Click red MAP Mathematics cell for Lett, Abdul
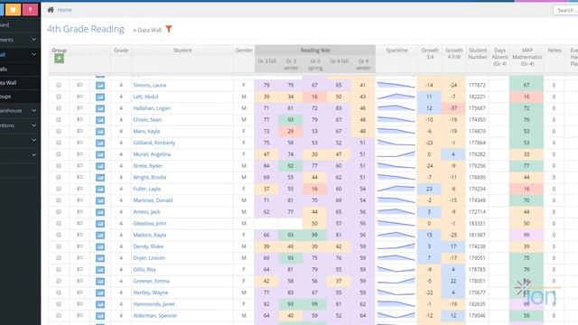Screen dimensions: 578x325 (x=527, y=97)
